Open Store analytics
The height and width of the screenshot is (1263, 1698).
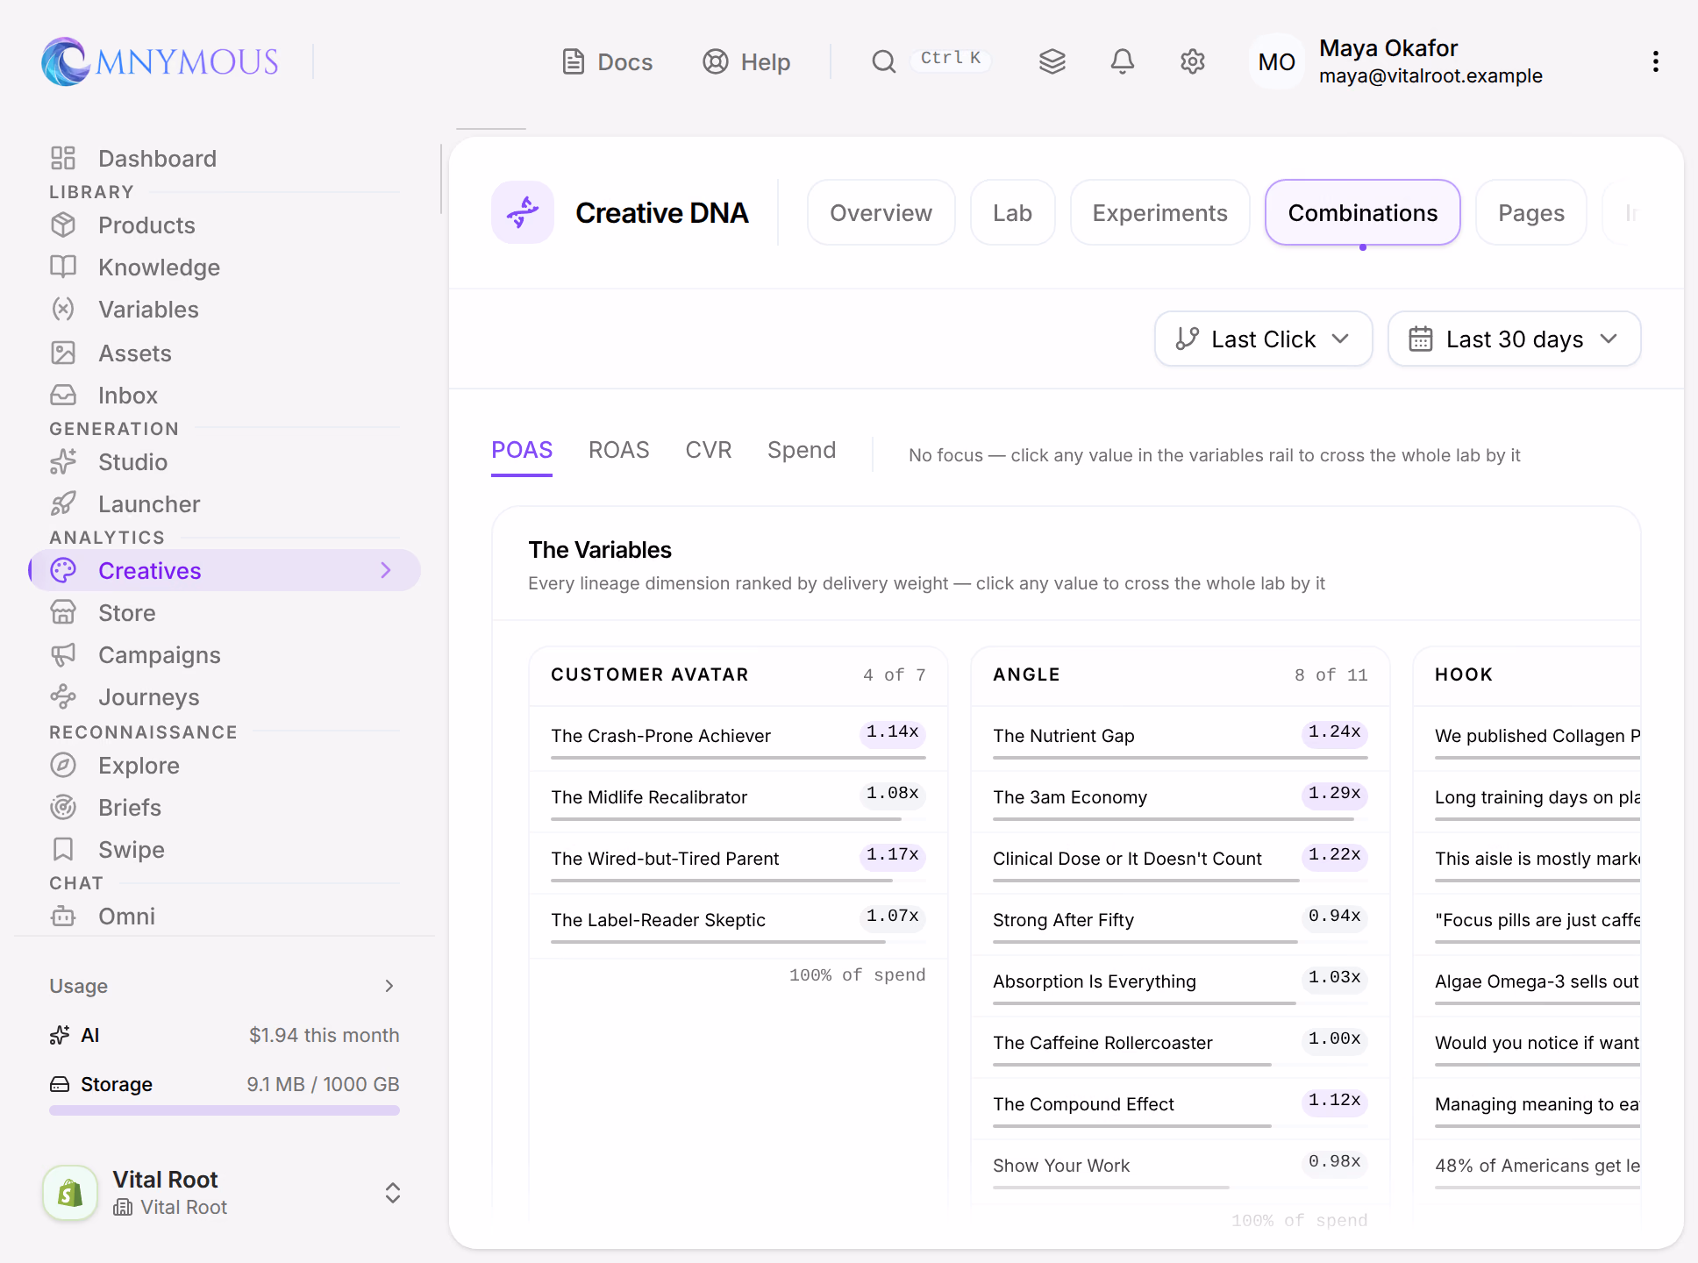coord(225,612)
